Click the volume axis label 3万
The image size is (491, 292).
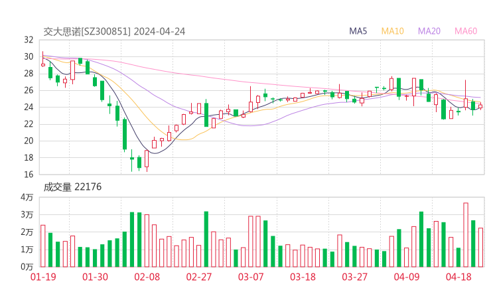tap(27, 215)
